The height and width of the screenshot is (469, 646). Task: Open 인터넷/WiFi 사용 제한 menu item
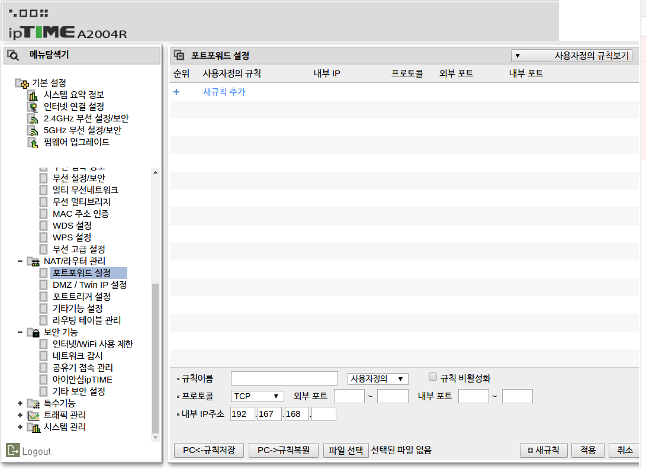point(93,344)
